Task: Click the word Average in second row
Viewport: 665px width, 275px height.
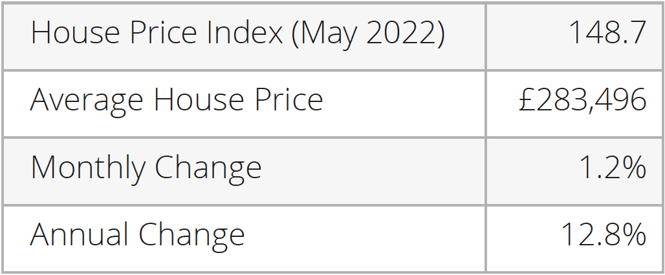Action: tap(87, 101)
